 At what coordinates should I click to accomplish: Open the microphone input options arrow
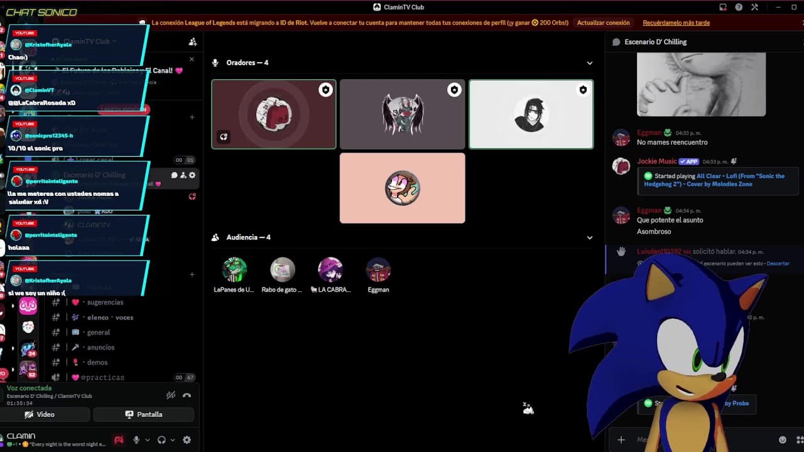pyautogui.click(x=148, y=440)
